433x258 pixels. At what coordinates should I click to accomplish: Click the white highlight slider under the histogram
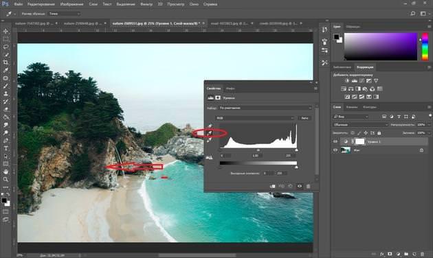pos(297,150)
